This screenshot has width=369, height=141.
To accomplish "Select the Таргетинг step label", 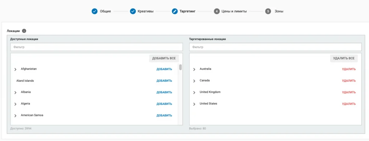I will pyautogui.click(x=187, y=11).
